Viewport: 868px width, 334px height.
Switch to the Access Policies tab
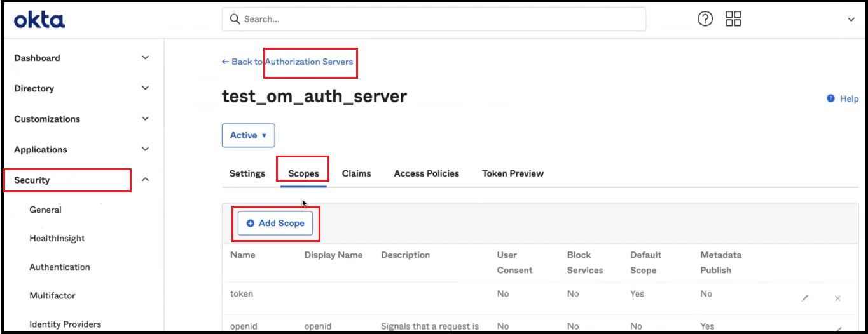point(426,173)
